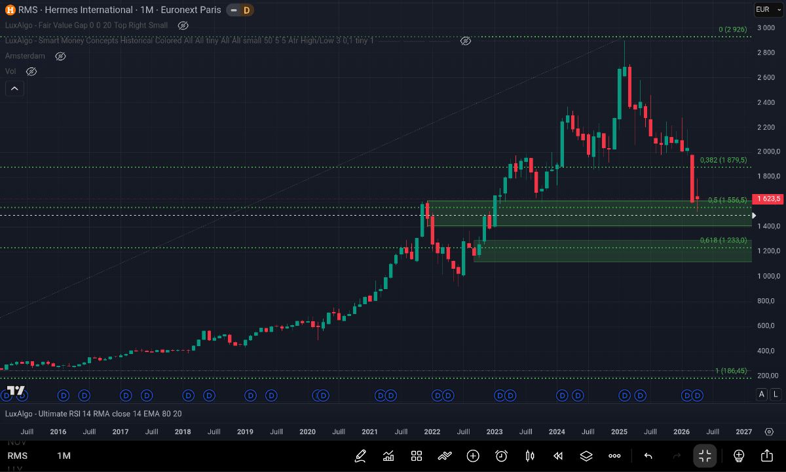Click the 2027 label on the time axis
The image size is (786, 472).
[744, 431]
